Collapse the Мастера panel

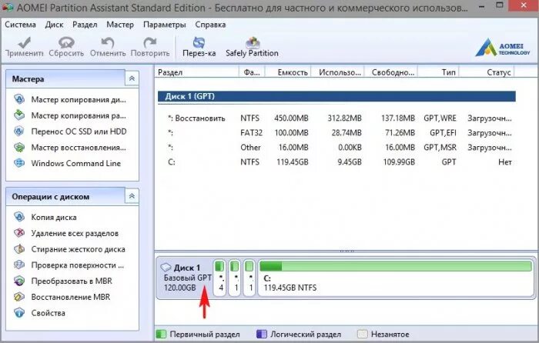click(x=132, y=78)
